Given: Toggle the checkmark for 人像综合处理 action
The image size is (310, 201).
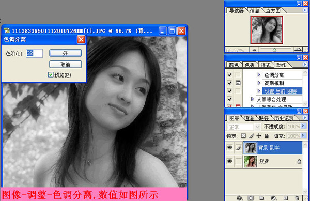Looking at the screenshot, I should click(x=229, y=99).
